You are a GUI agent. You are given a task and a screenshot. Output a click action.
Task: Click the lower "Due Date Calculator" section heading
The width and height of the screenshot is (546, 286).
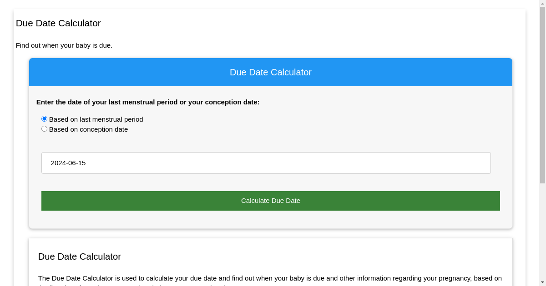click(x=79, y=256)
